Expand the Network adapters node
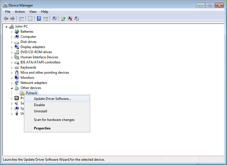The image size is (227, 165). [x=12, y=83]
